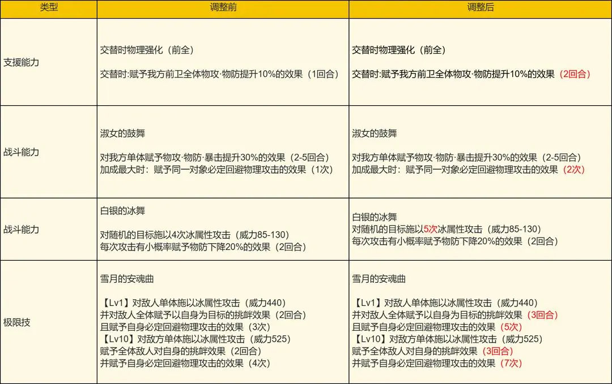This screenshot has width=612, height=384.
Task: Click 淑女的鼓舞 title in 调整前 column
Action: pyautogui.click(x=122, y=133)
